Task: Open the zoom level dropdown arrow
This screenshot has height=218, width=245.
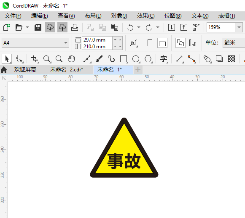Action: pos(239,27)
